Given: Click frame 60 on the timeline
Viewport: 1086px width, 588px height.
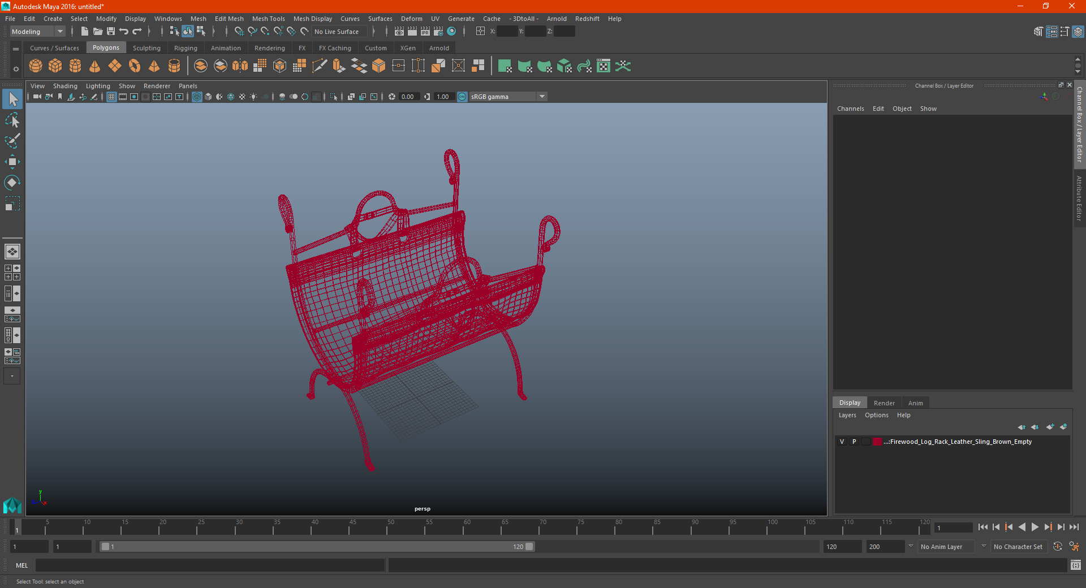Looking at the screenshot, I should click(x=463, y=527).
